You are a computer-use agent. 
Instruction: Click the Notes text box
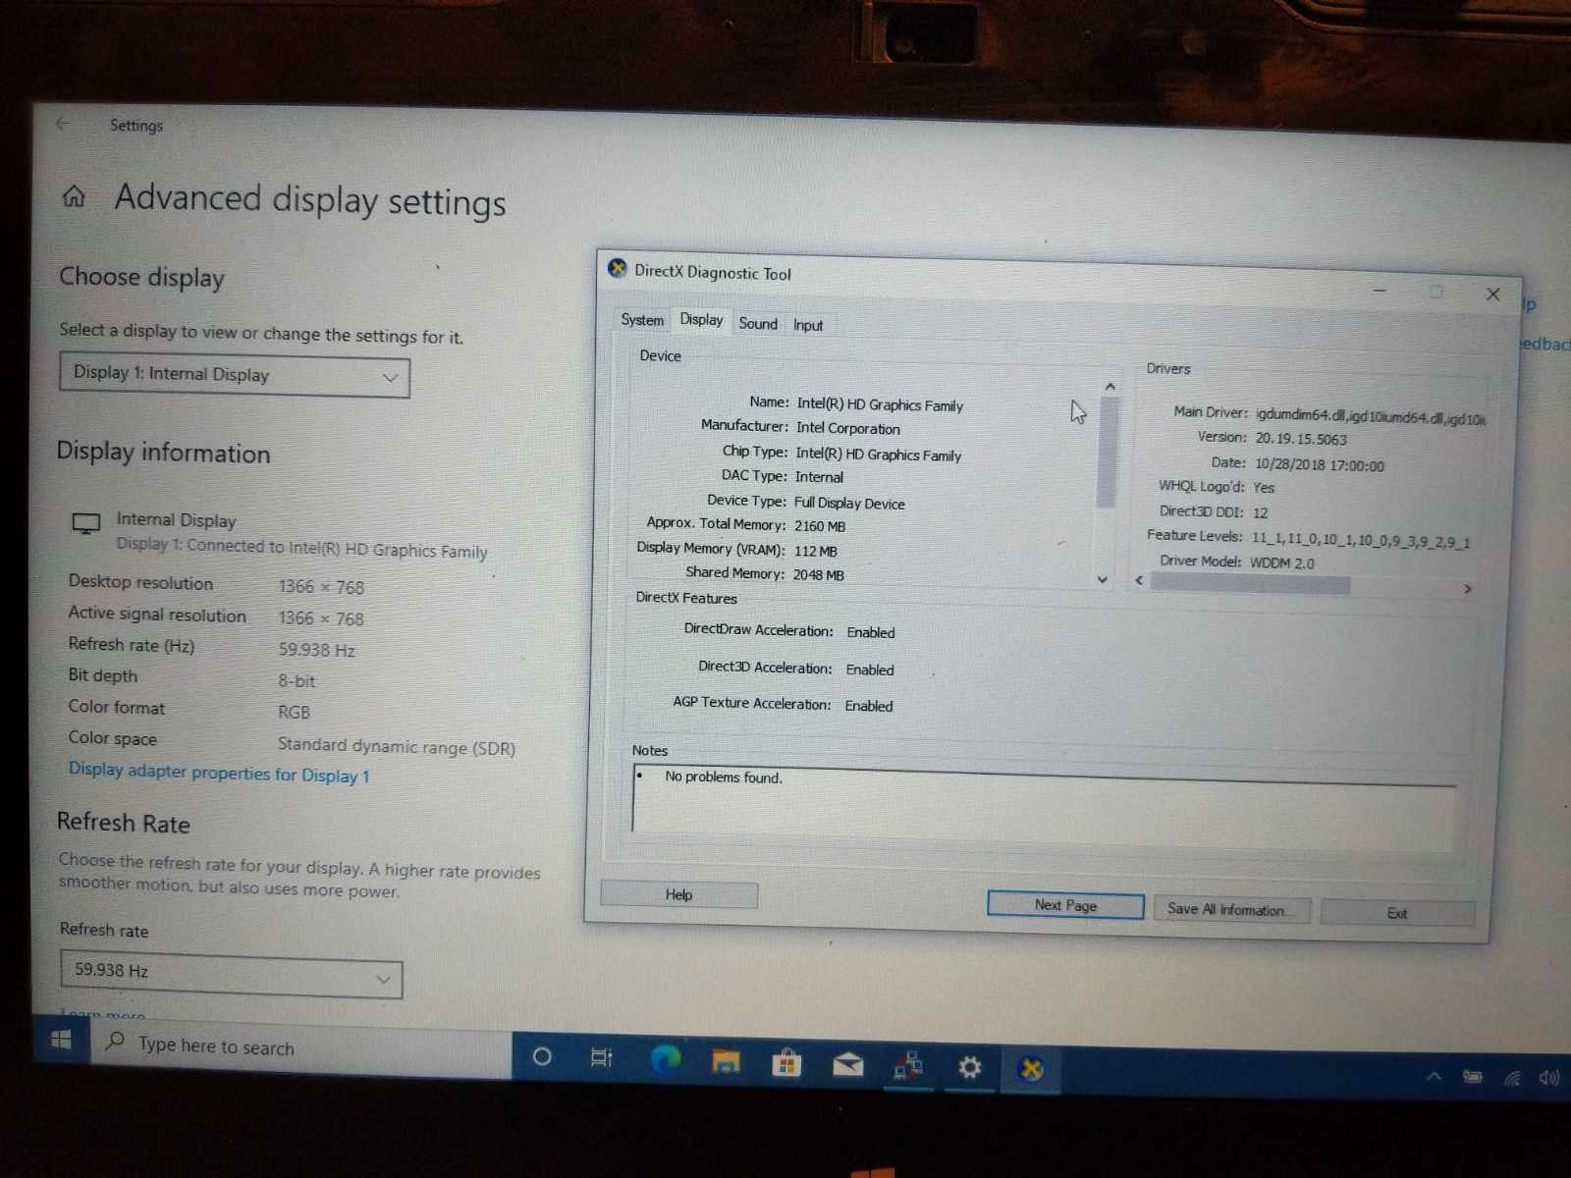click(x=1045, y=805)
